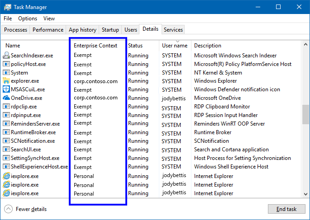Click the explorer.exe folder icon
This screenshot has width=310, height=220.
[x=6, y=81]
